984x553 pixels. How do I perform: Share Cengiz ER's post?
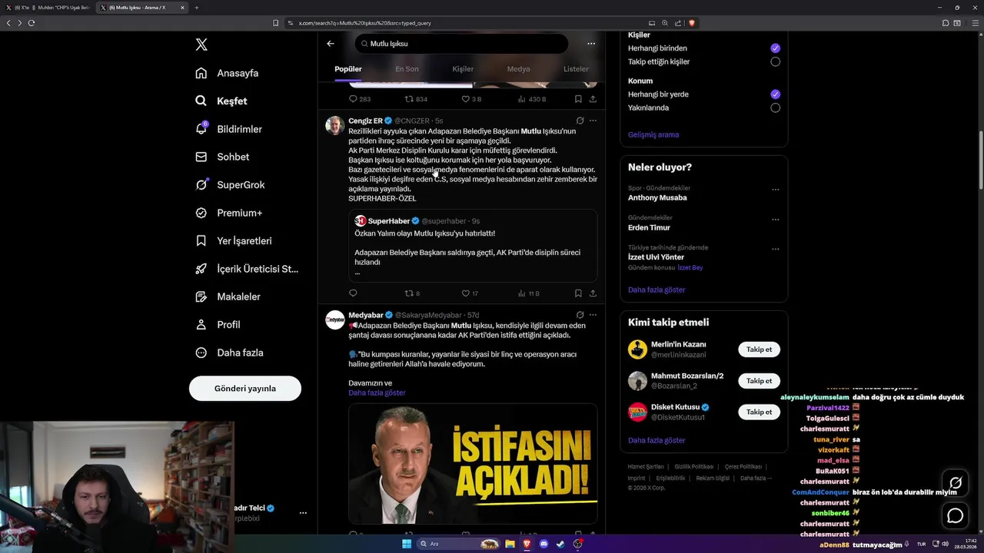[x=593, y=293]
